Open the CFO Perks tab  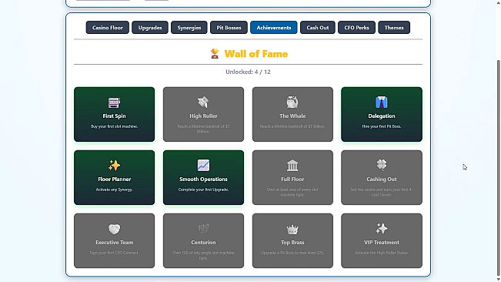coord(356,28)
